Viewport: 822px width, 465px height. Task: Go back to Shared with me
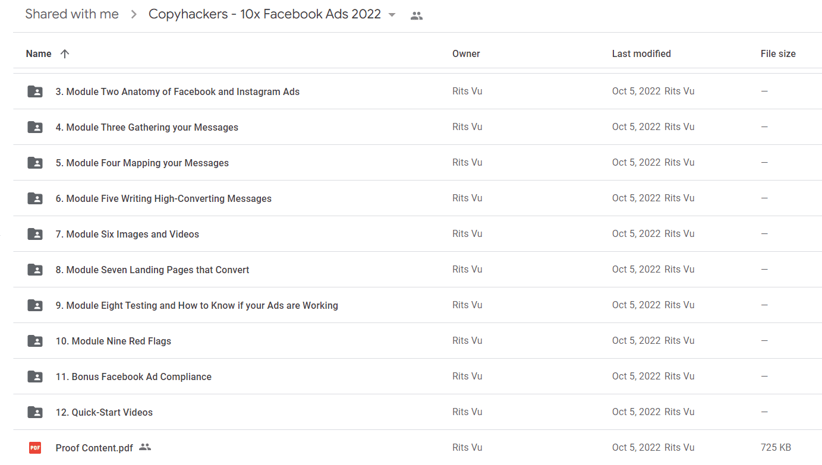[x=72, y=14]
